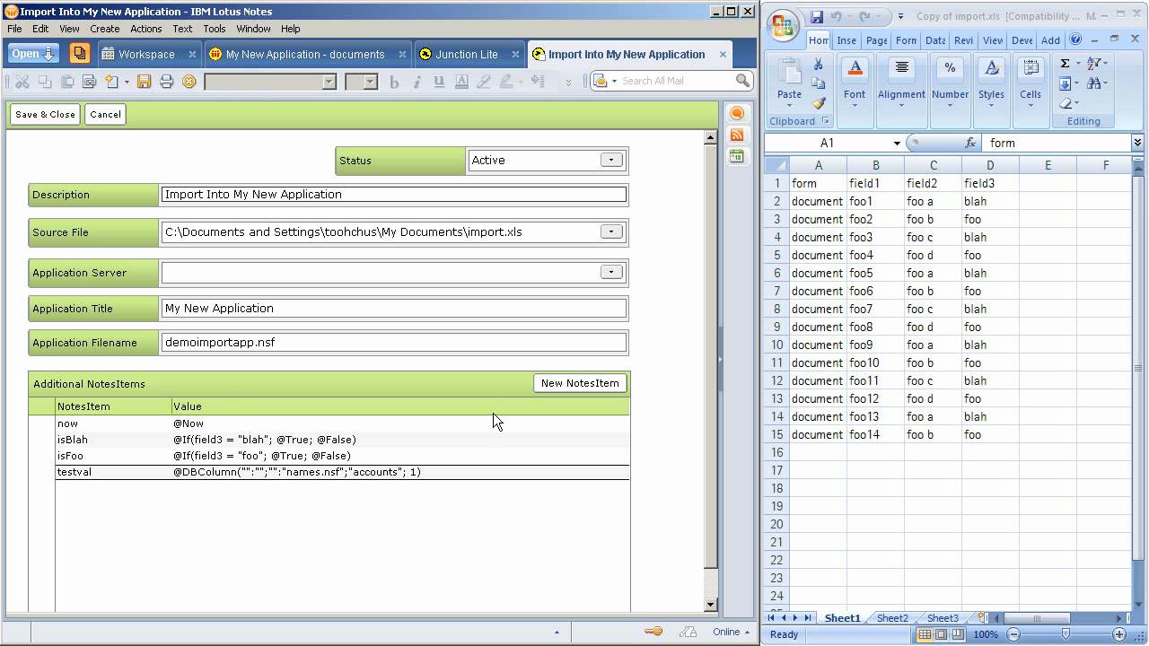Viewport: 1149px width, 646px height.
Task: Click the search magnifier in Search All Mail
Action: pyautogui.click(x=742, y=81)
